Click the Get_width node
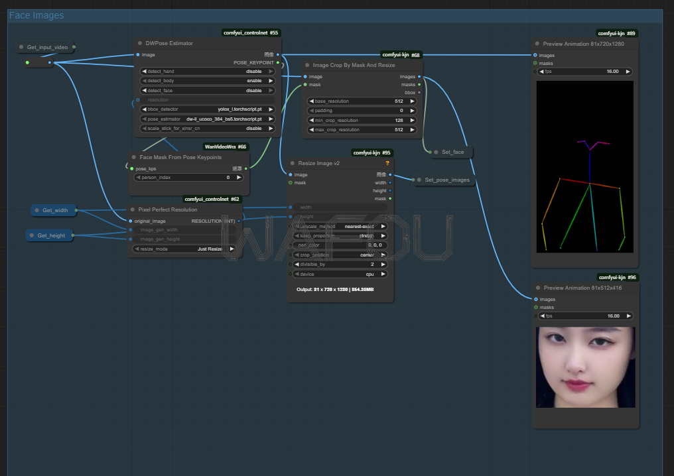The image size is (674, 476). (x=54, y=210)
